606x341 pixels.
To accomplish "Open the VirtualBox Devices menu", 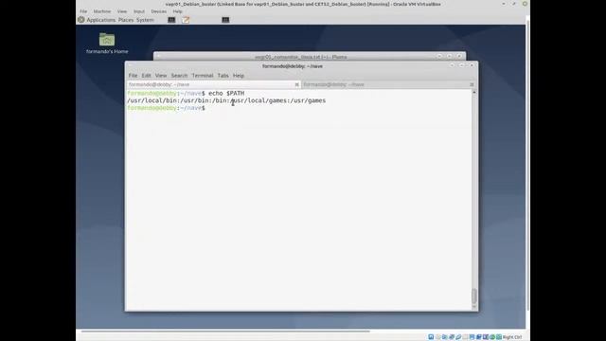I will point(159,11).
